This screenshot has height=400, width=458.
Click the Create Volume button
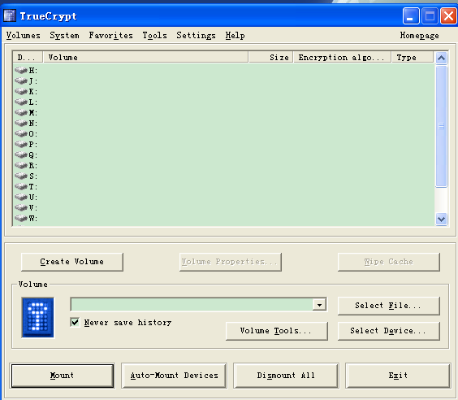[72, 262]
